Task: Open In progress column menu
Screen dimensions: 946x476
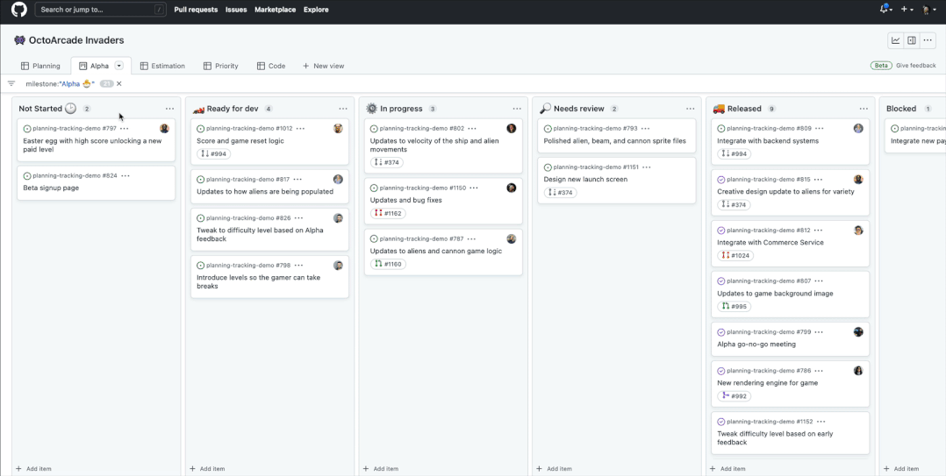Action: coord(517,109)
